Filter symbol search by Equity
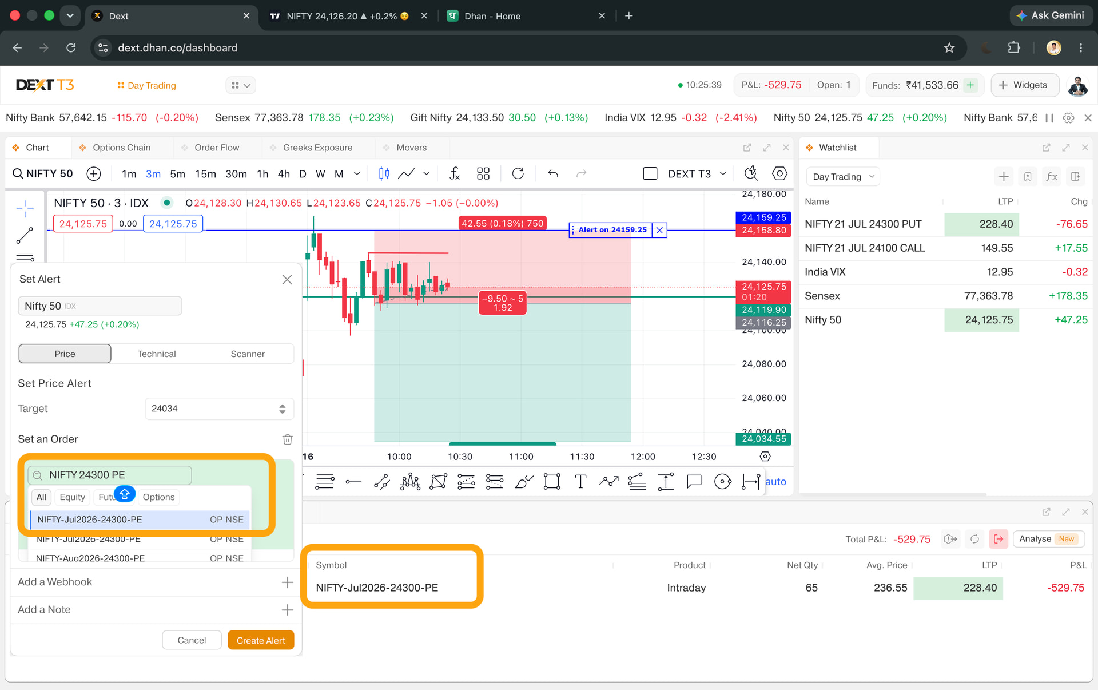This screenshot has width=1098, height=690. (72, 497)
